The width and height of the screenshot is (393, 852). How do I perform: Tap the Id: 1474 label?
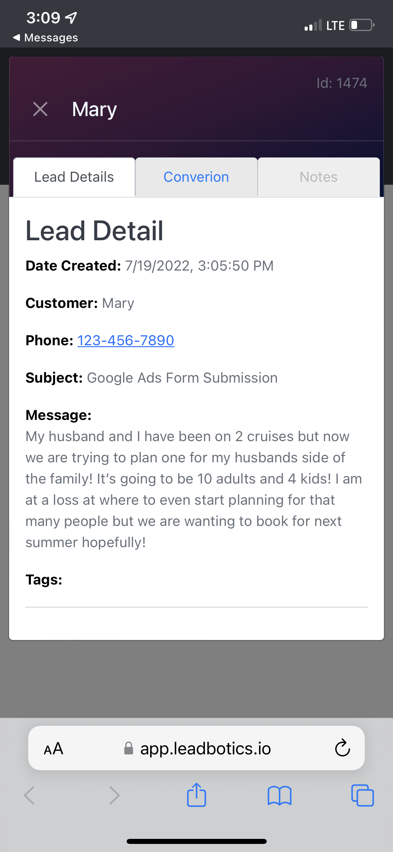pyautogui.click(x=342, y=83)
